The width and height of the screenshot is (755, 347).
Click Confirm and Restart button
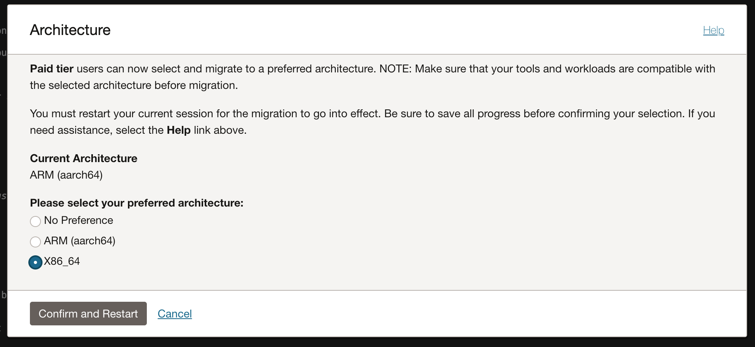pyautogui.click(x=88, y=314)
